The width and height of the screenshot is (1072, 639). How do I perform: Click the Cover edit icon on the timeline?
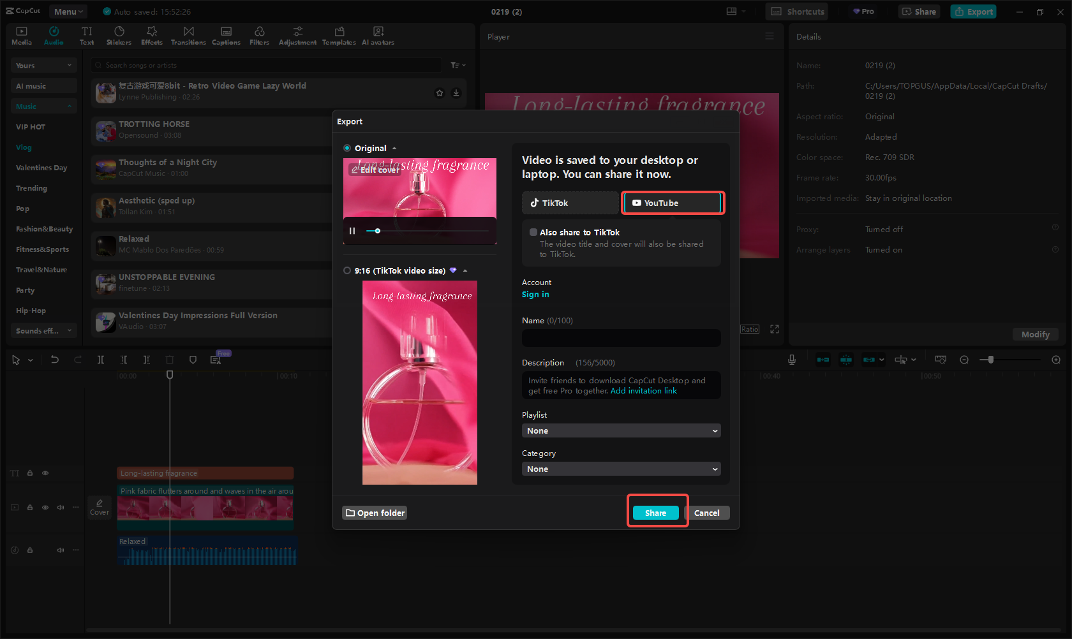(100, 507)
